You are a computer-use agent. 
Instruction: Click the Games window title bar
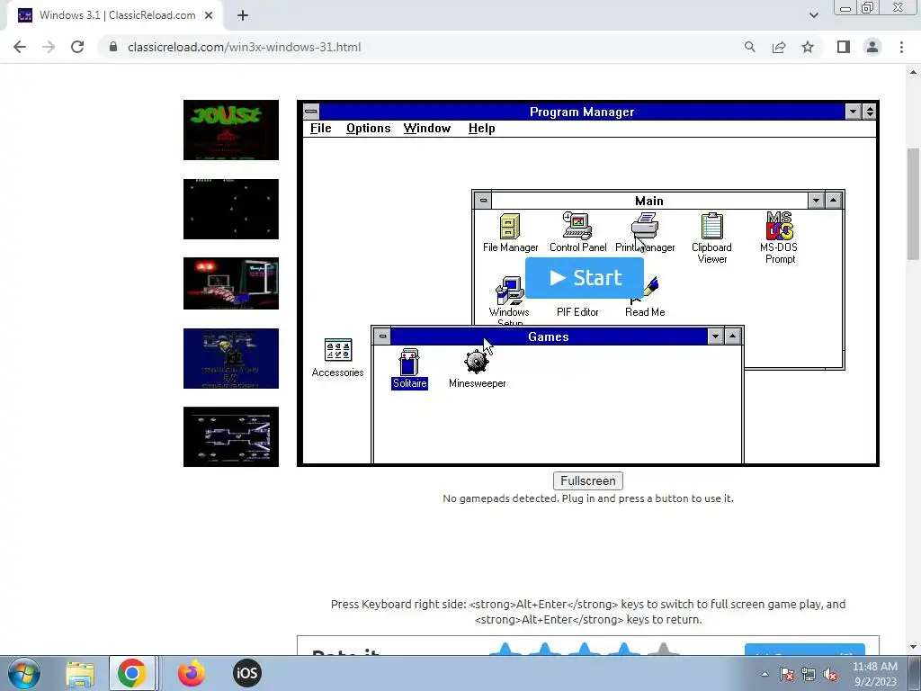tap(548, 337)
